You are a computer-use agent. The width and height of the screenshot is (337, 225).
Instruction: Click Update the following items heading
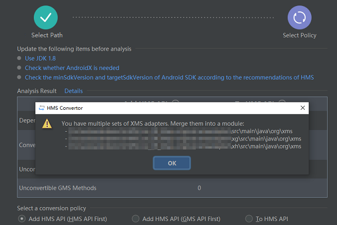pos(74,49)
